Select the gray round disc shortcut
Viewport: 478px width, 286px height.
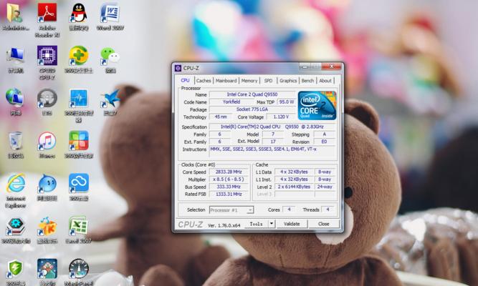pyautogui.click(x=47, y=98)
